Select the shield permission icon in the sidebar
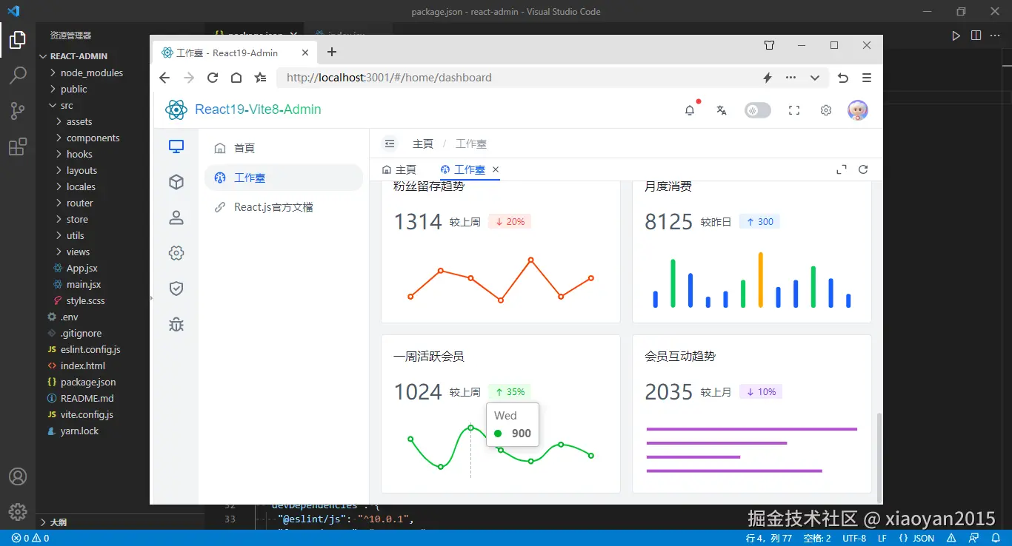The height and width of the screenshot is (546, 1012). (x=176, y=289)
